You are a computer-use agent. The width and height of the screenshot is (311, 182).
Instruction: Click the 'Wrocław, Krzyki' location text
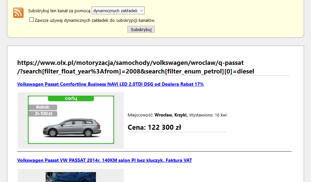tap(171, 115)
